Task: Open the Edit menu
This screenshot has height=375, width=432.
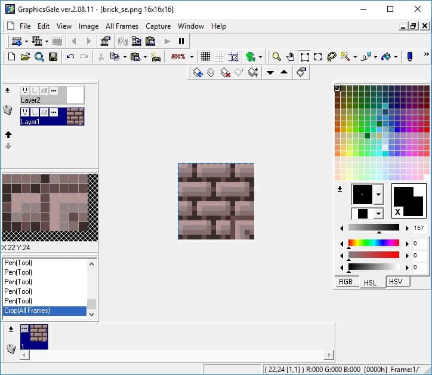Action: [44, 26]
